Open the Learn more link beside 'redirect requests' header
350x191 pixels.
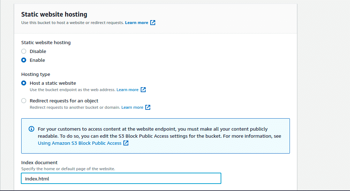tap(136, 23)
